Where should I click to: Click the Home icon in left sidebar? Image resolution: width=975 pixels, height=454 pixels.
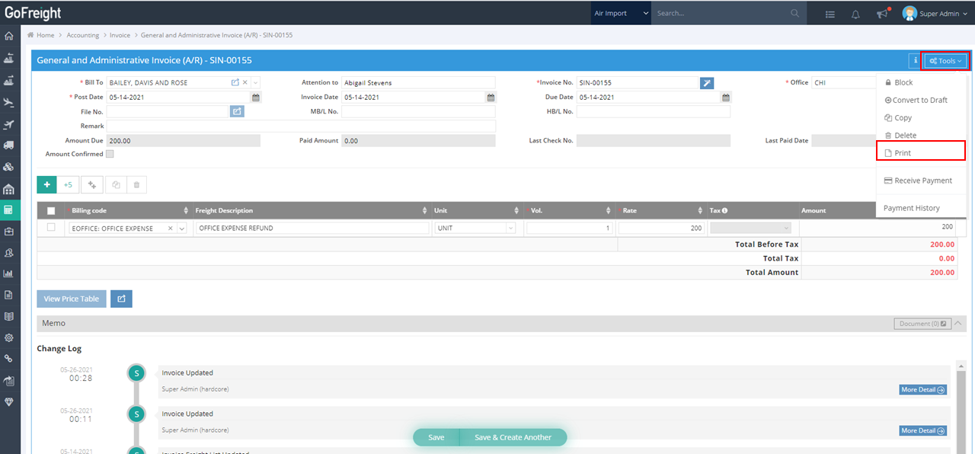point(9,36)
